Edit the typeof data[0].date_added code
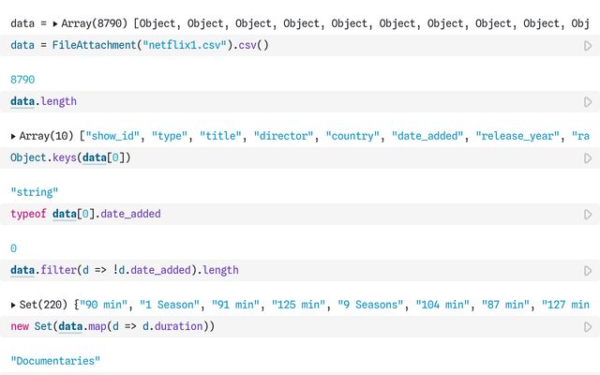This screenshot has height=375, width=600. coord(85,214)
